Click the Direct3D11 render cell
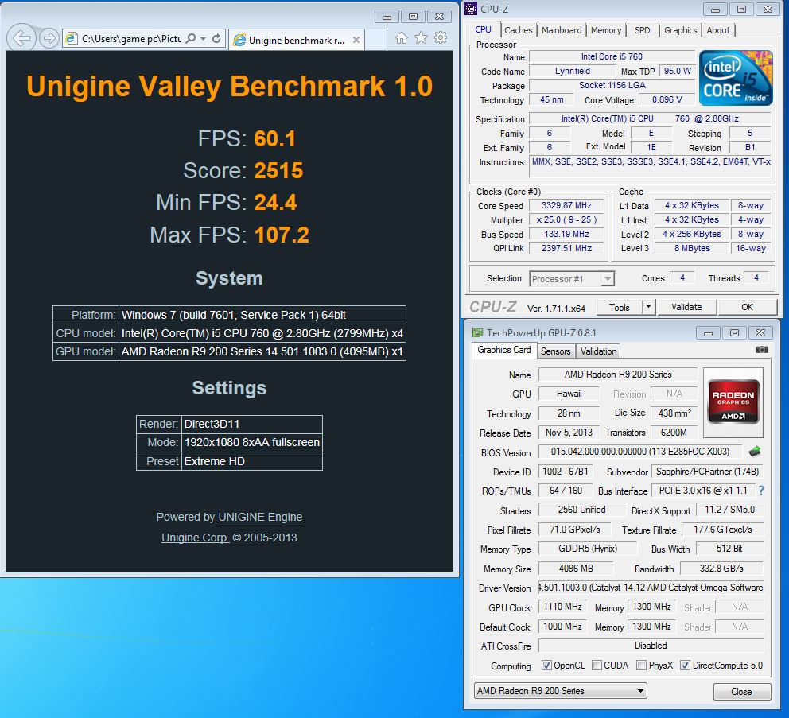Viewport: 789px width, 718px height. [251, 424]
